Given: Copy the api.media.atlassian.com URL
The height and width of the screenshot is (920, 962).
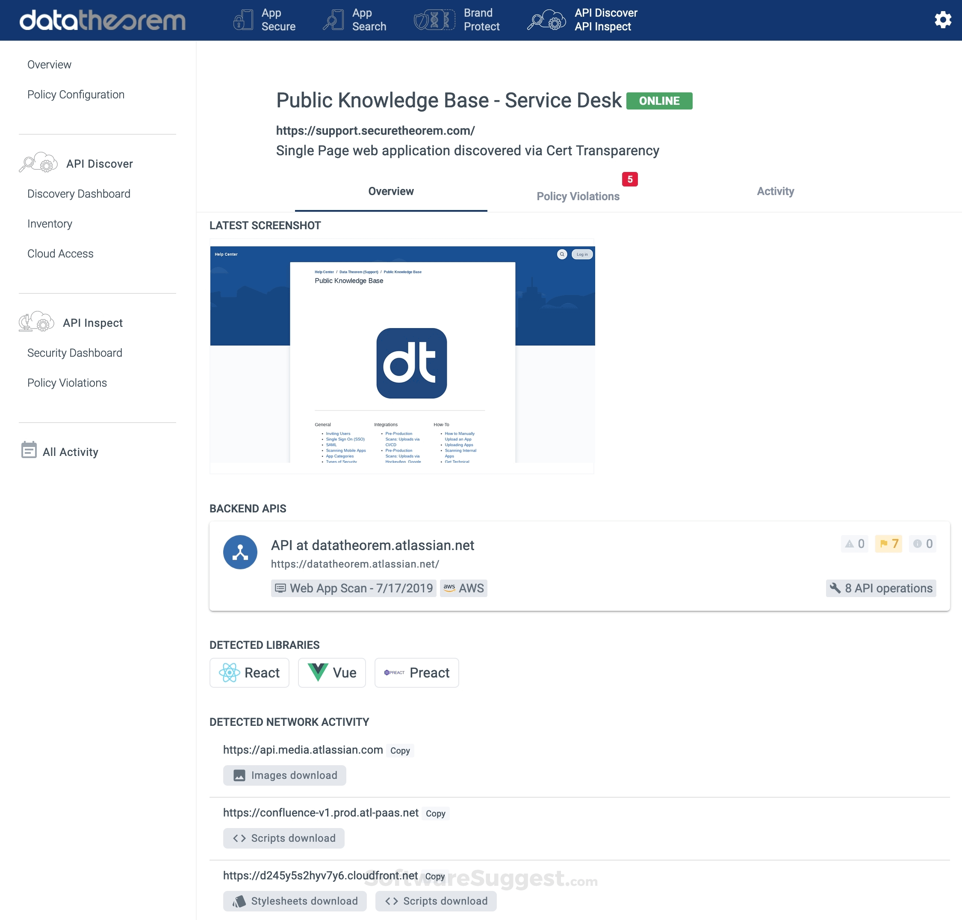Looking at the screenshot, I should tap(400, 750).
